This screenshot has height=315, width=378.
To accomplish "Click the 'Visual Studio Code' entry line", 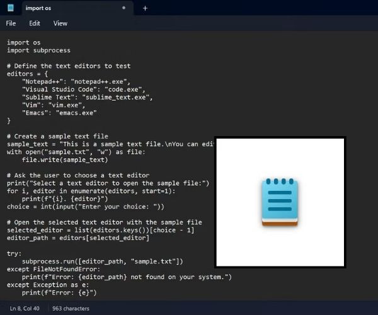I will pos(84,89).
